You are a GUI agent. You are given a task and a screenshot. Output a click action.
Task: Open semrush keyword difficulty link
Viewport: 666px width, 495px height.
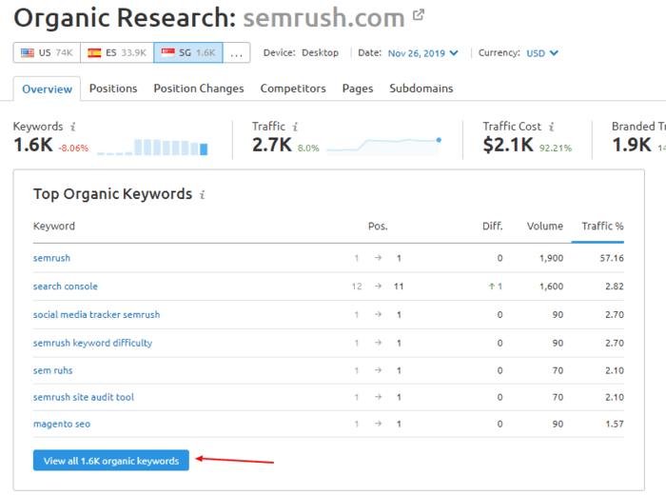click(92, 343)
